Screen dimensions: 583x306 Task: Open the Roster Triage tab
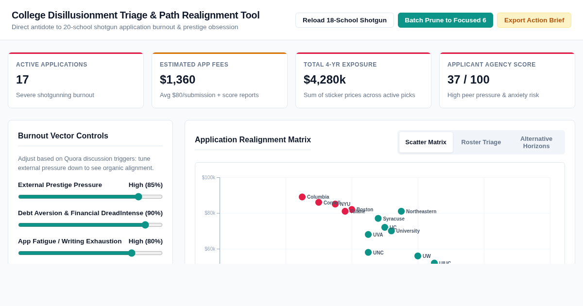click(x=481, y=142)
